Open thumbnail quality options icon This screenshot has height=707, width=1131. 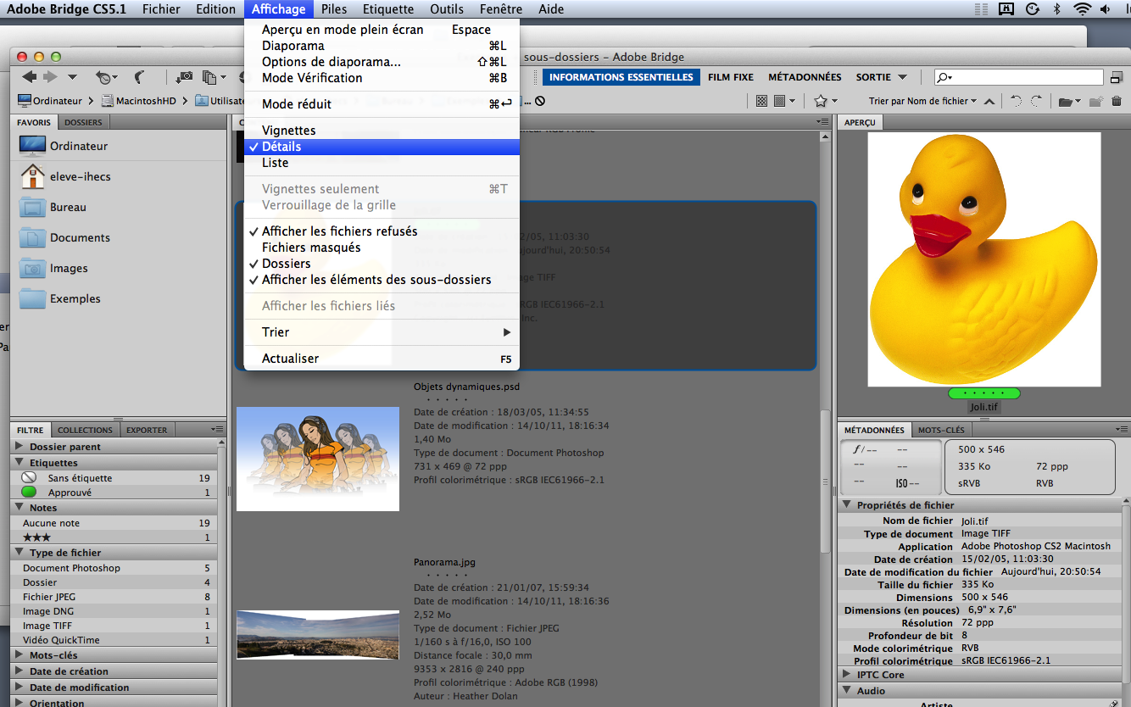click(x=784, y=101)
